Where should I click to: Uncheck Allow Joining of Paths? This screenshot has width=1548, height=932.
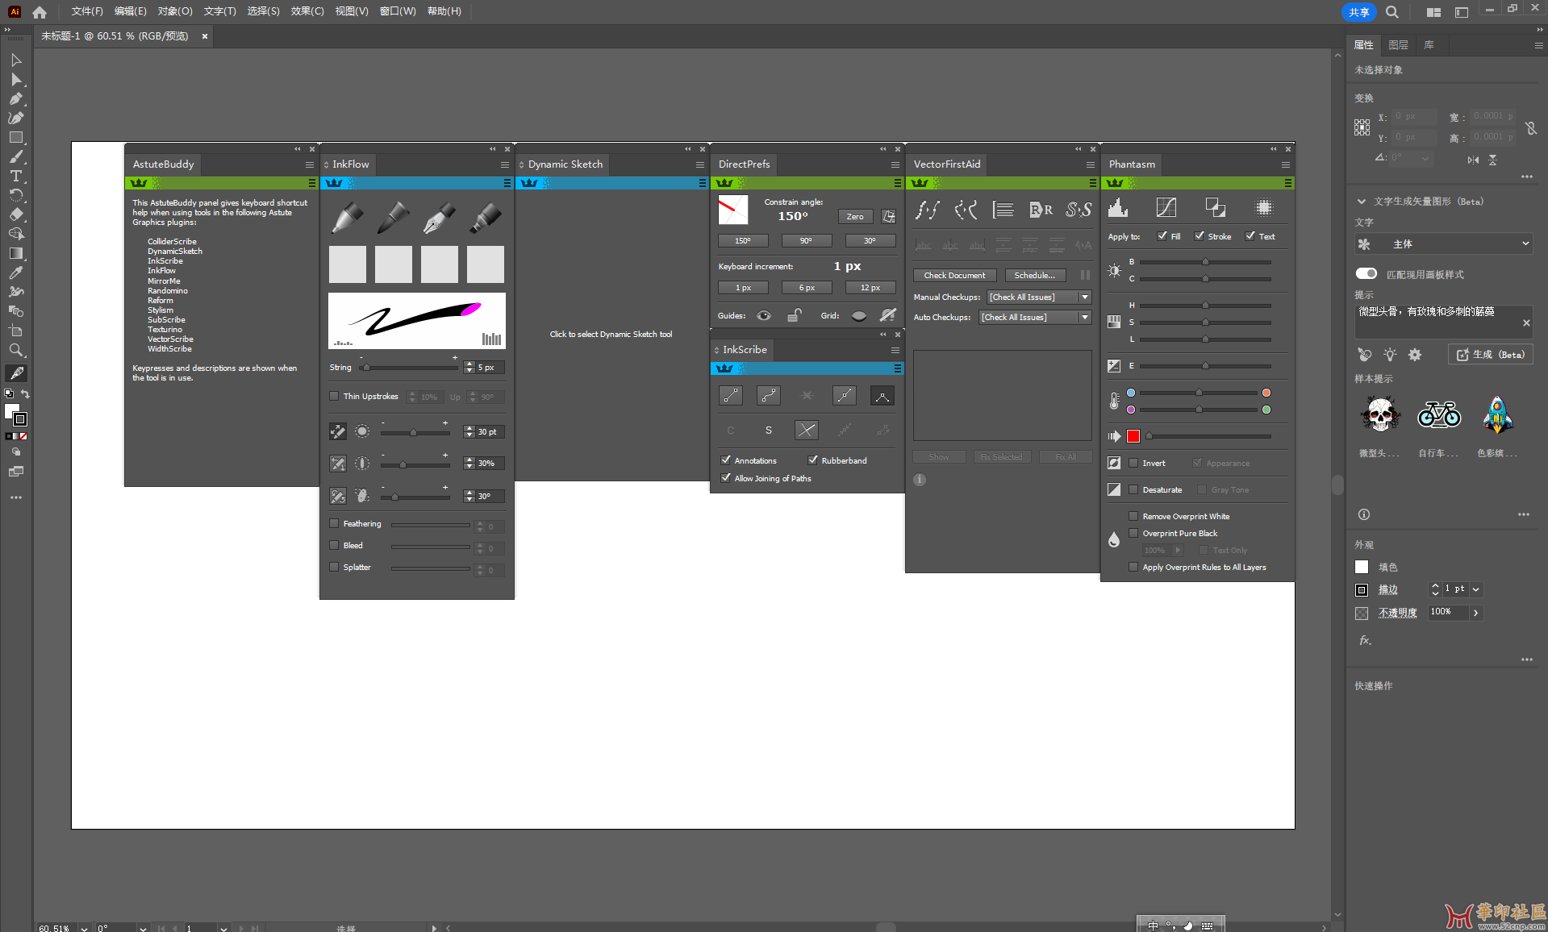[x=726, y=478]
